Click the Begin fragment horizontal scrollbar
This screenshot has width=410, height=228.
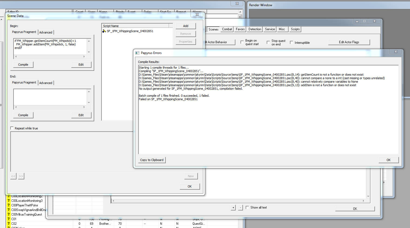click(50, 57)
